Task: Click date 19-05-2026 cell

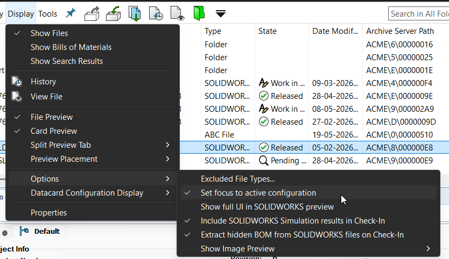Action: pyautogui.click(x=335, y=135)
